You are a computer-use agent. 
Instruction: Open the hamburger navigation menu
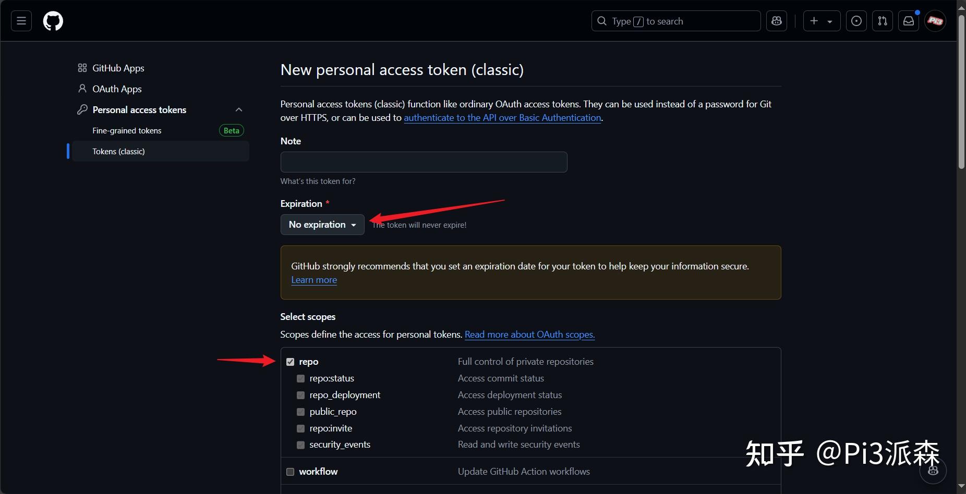tap(21, 21)
